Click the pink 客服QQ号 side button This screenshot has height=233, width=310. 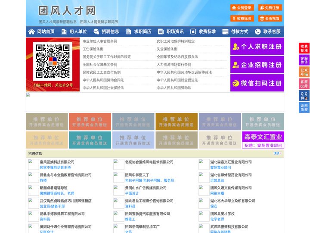pyautogui.click(x=304, y=84)
